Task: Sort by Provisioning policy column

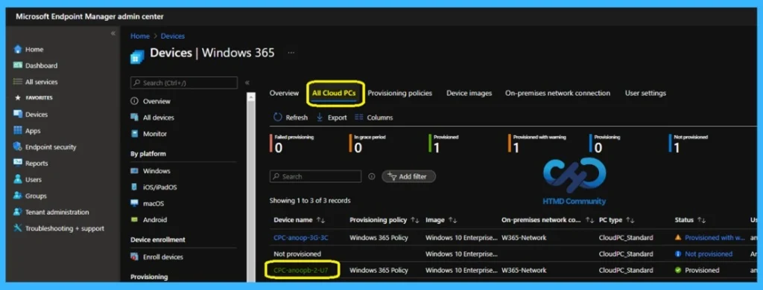Action: pos(384,220)
